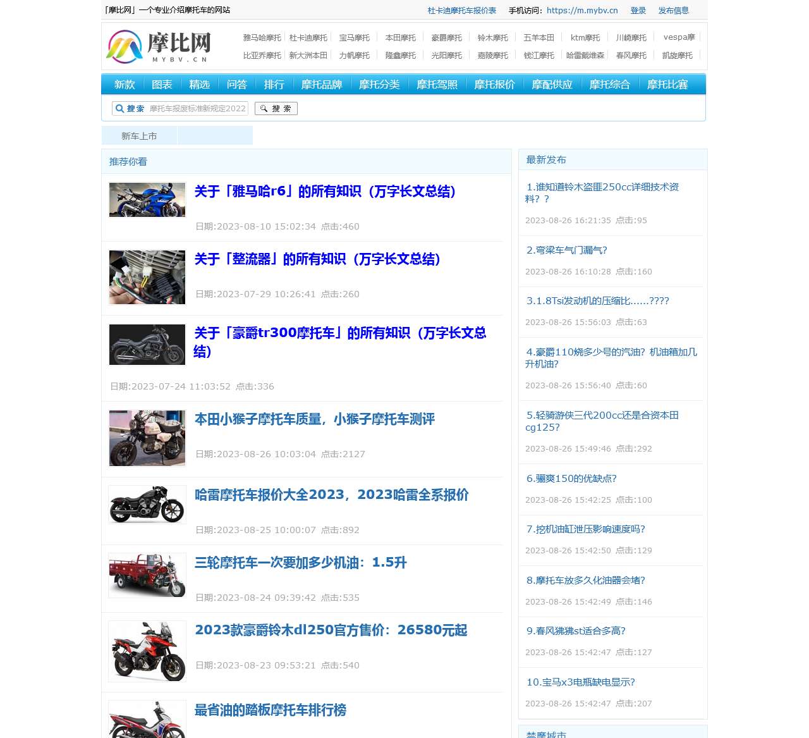Click the 发布信息 link

674,11
